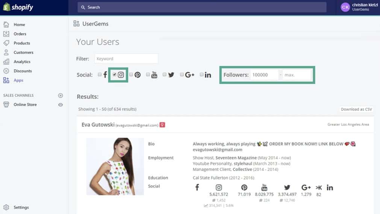
Task: Click the Greater Los Angeles Area location
Action: click(x=348, y=124)
